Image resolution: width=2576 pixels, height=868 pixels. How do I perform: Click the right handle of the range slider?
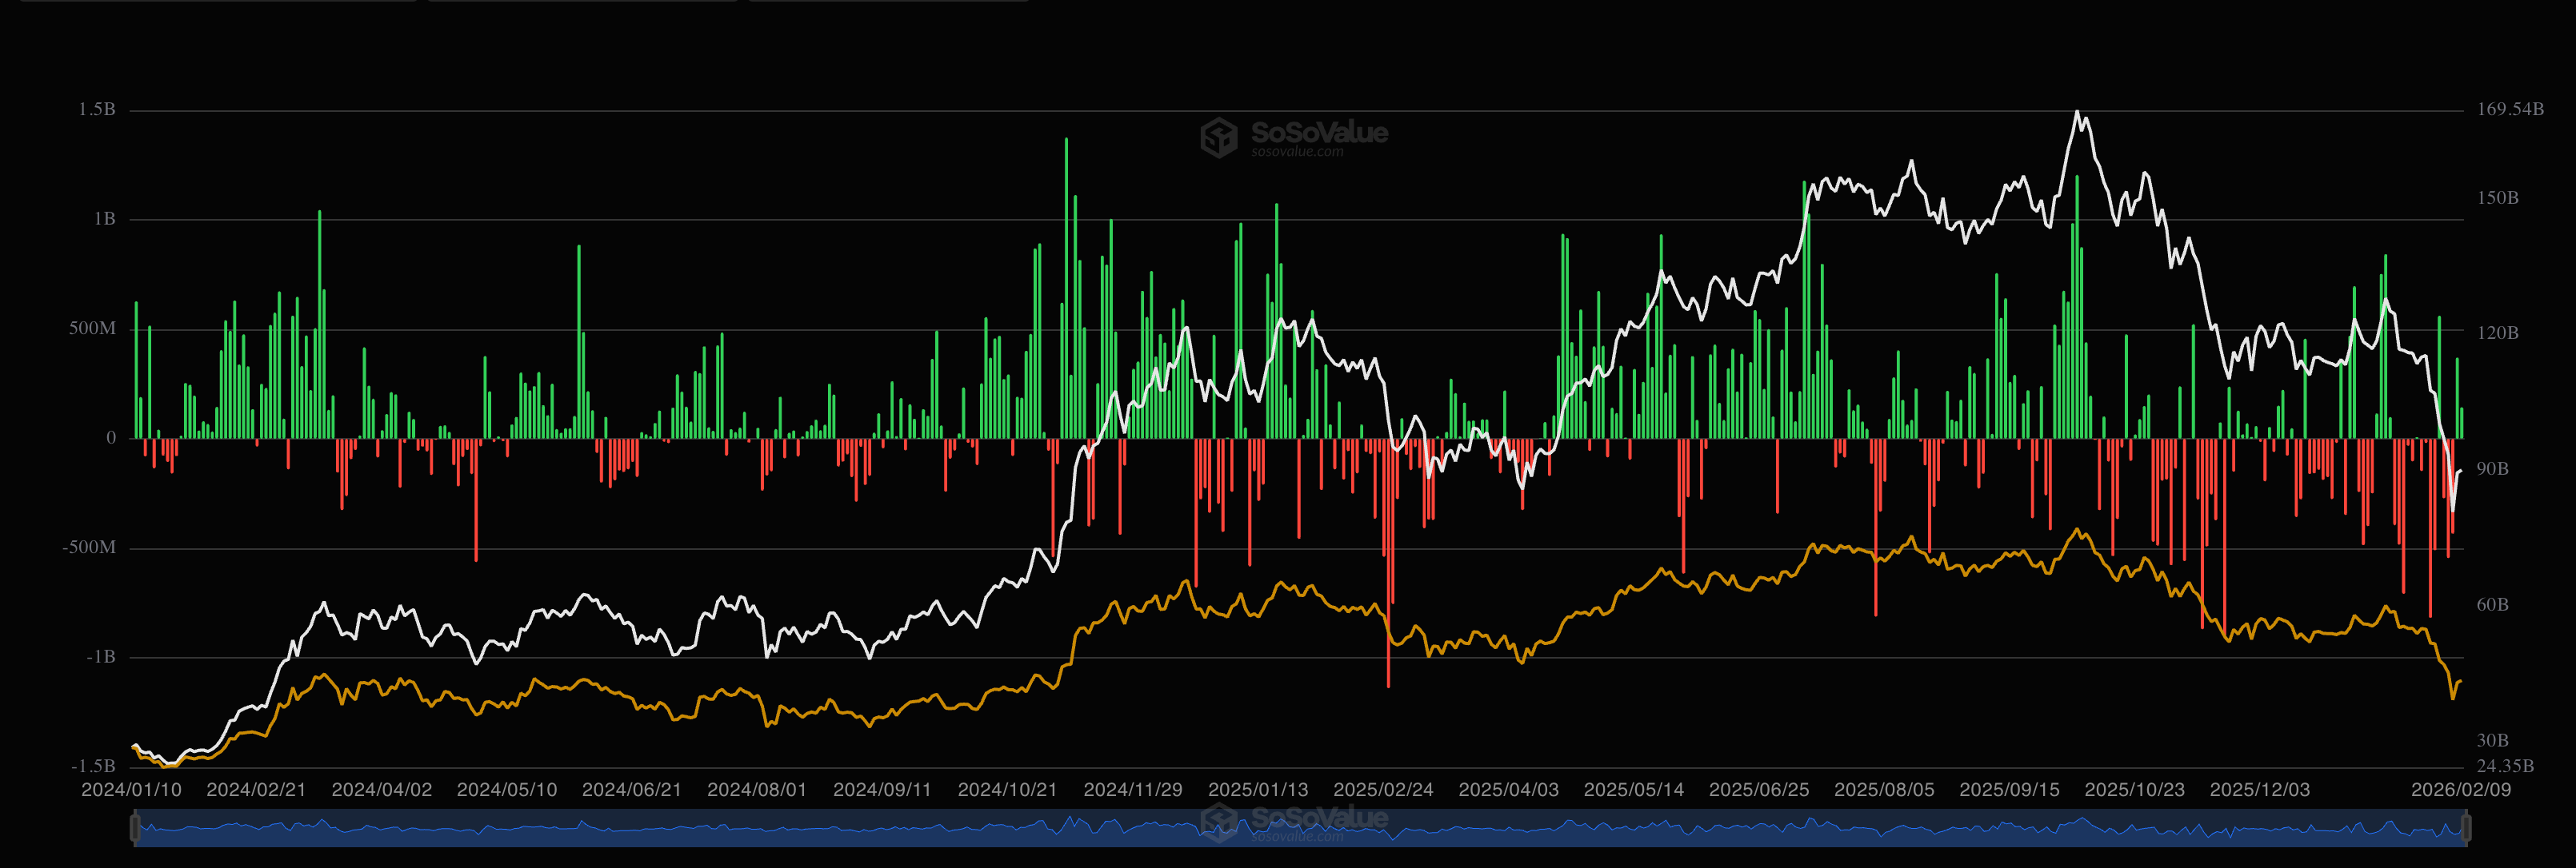(2466, 828)
